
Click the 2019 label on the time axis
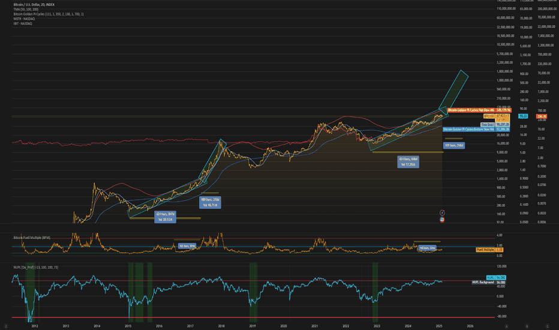(253, 326)
